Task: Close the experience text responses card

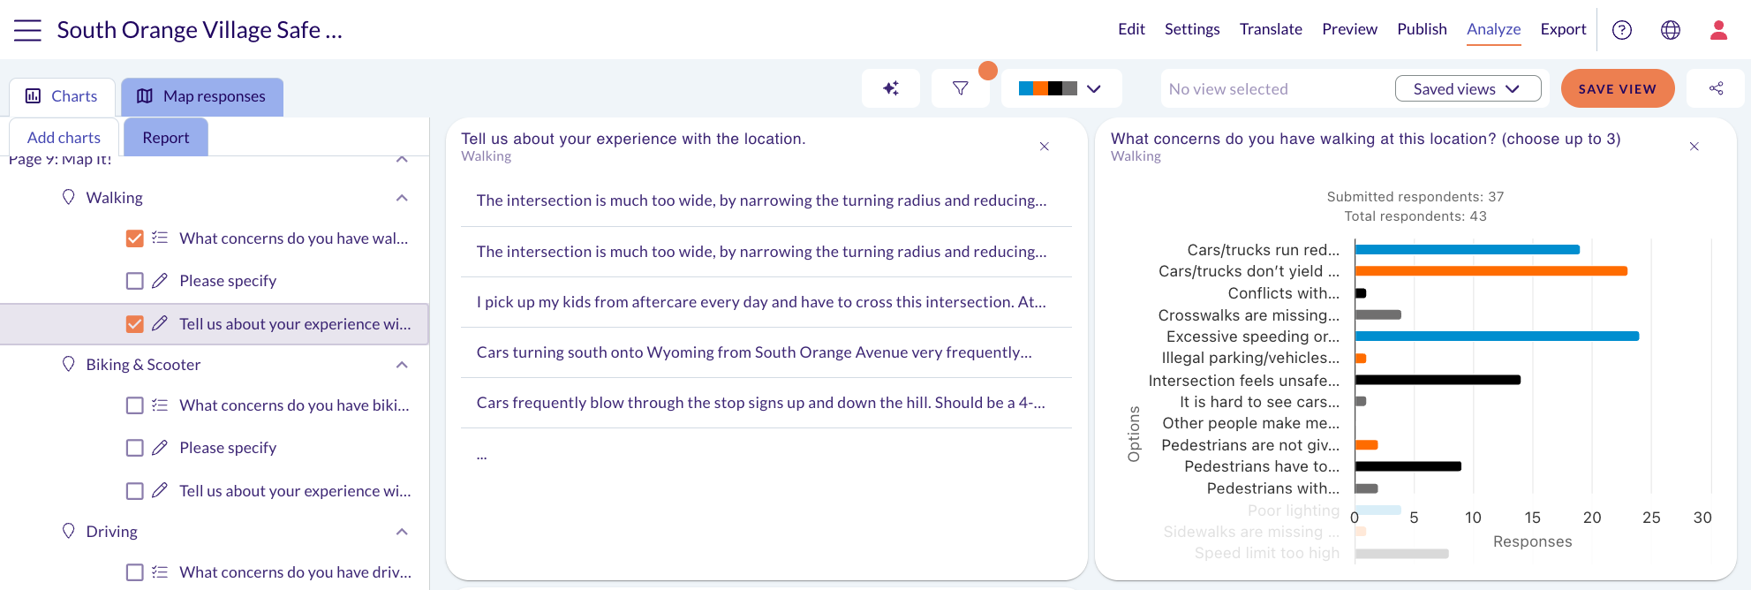Action: [x=1045, y=147]
